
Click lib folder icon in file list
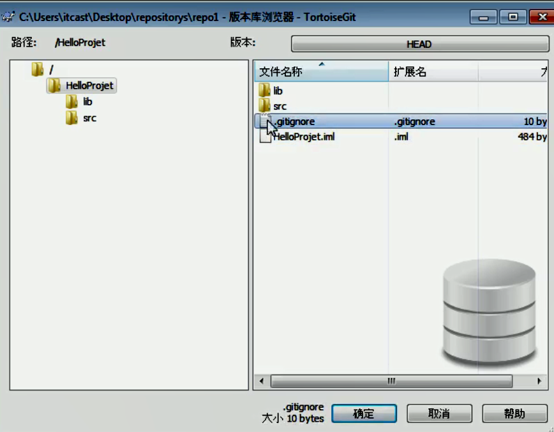coord(264,91)
